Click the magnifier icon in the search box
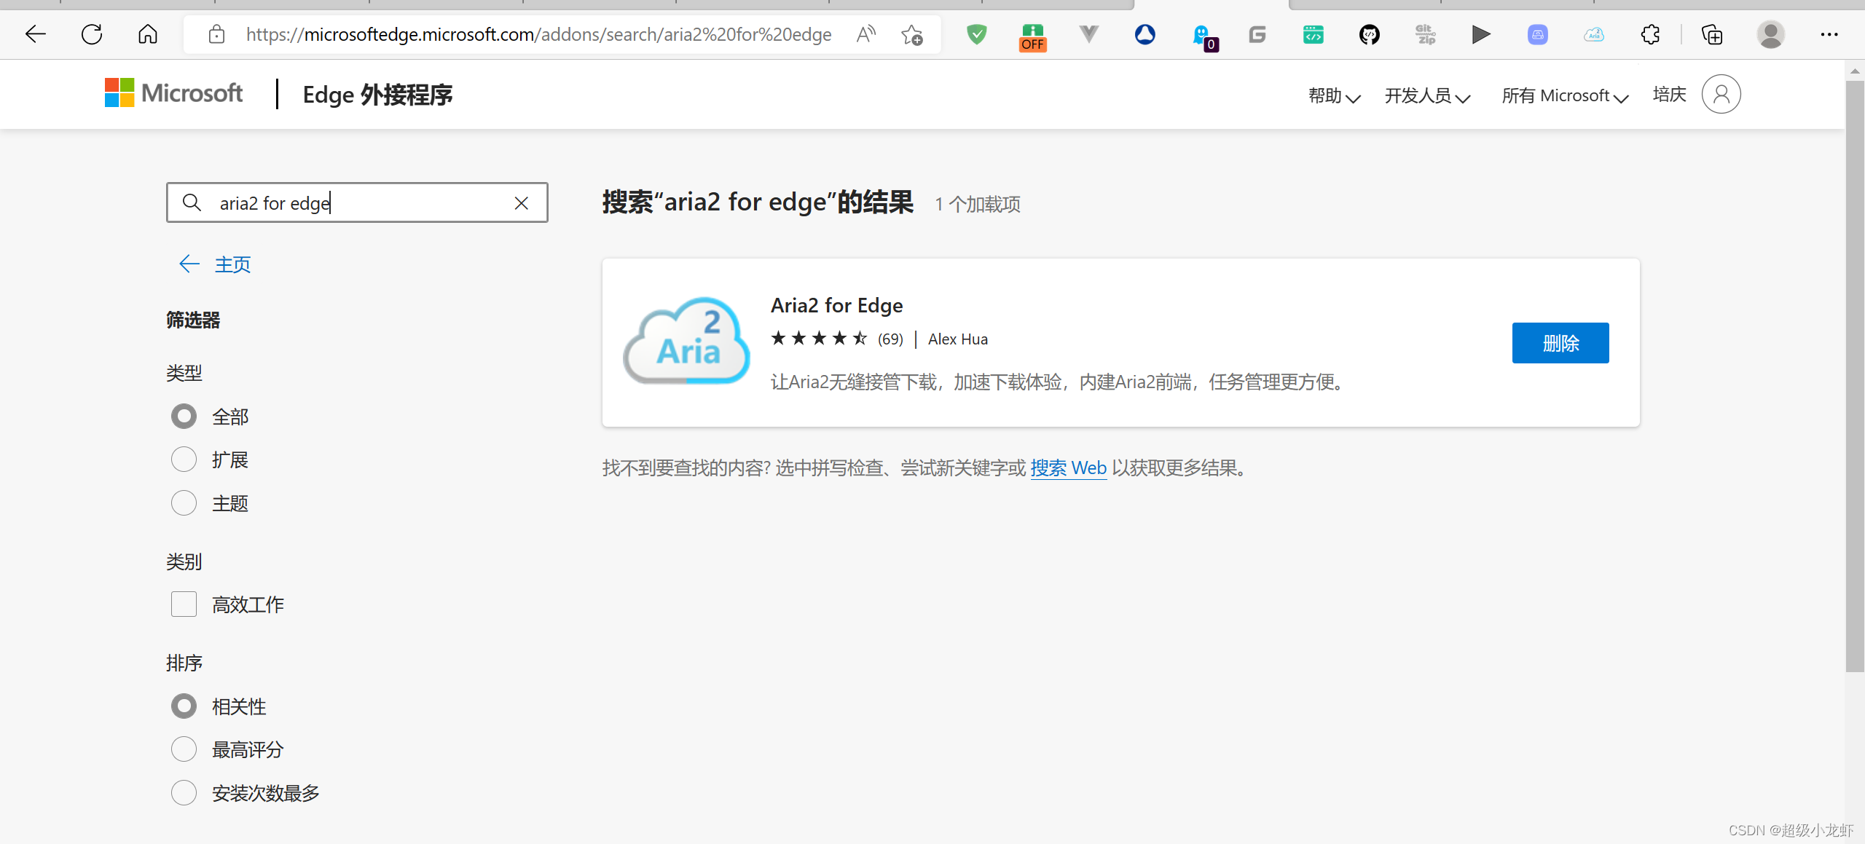 [x=192, y=202]
